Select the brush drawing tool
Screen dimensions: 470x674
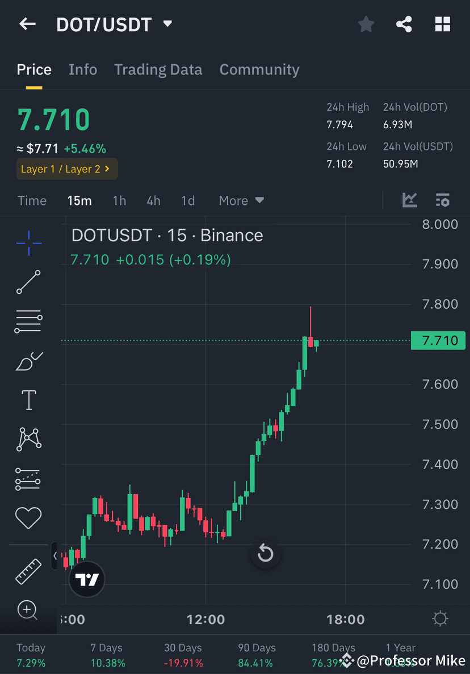click(28, 361)
